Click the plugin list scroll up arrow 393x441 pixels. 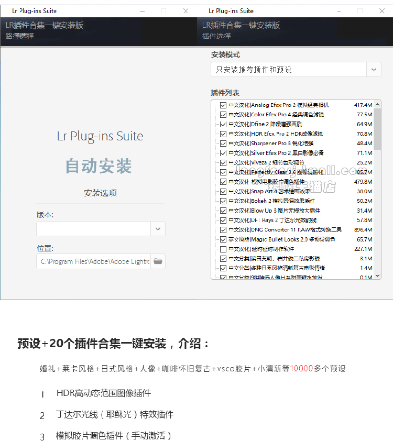tap(377, 105)
